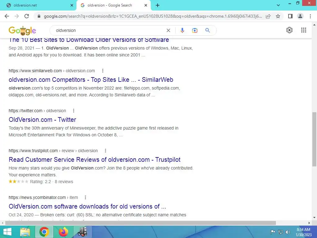Open File Explorer from taskbar

pyautogui.click(x=25, y=232)
